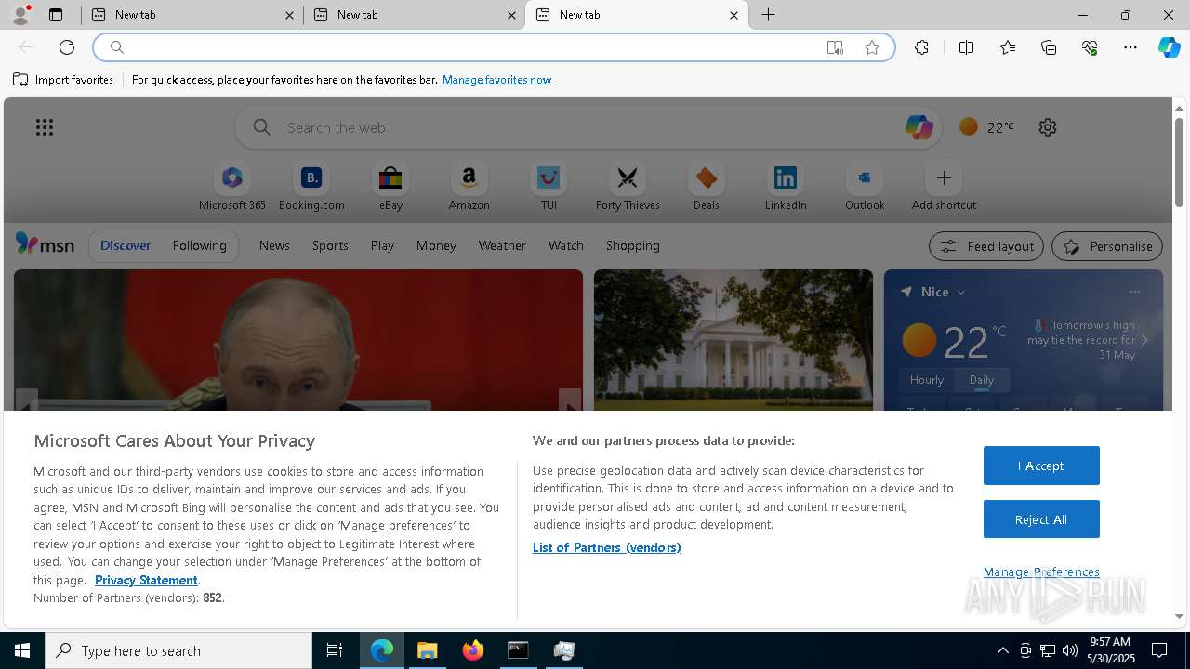Open the White House news thumbnail
The height and width of the screenshot is (669, 1190).
coord(734,340)
